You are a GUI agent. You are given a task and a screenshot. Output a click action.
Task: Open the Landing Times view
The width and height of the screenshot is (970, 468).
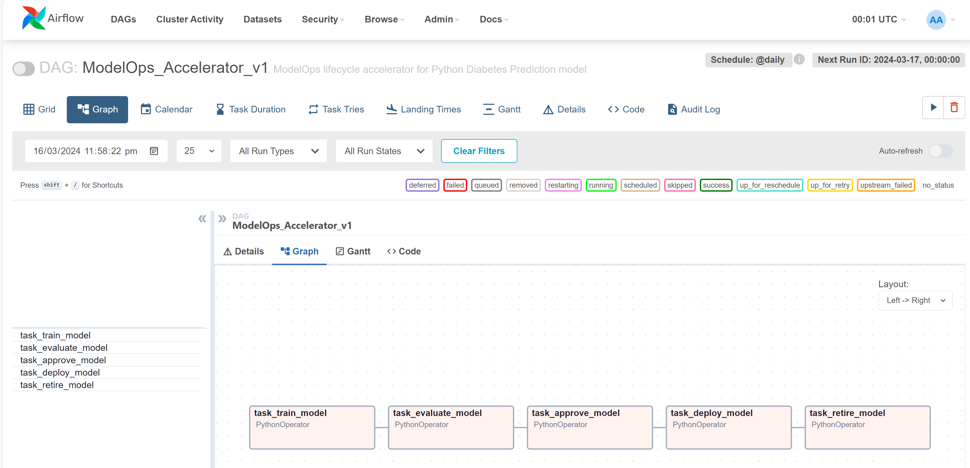[x=424, y=109]
